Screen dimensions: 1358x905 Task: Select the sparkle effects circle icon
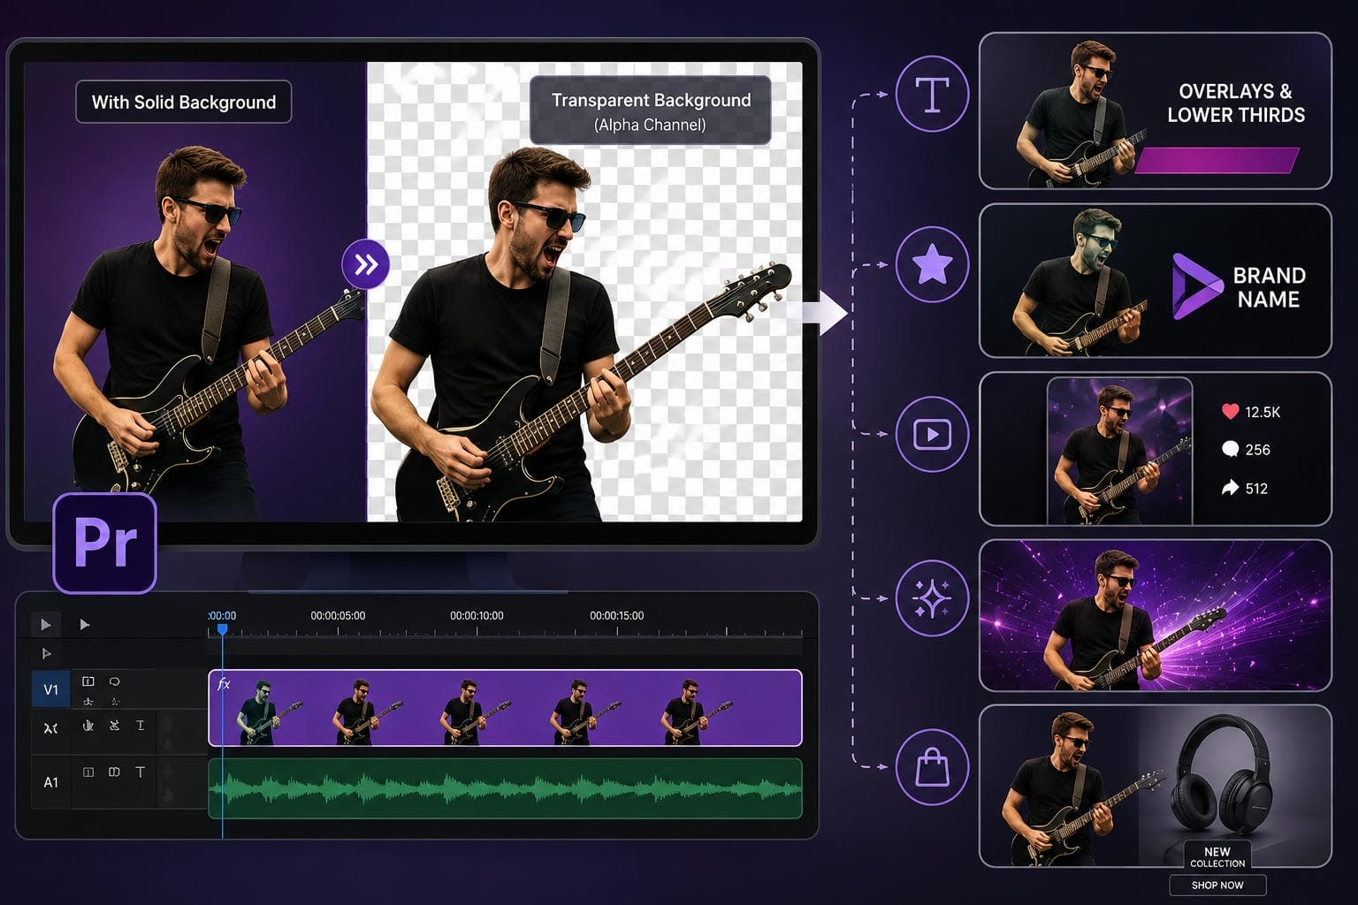[932, 598]
